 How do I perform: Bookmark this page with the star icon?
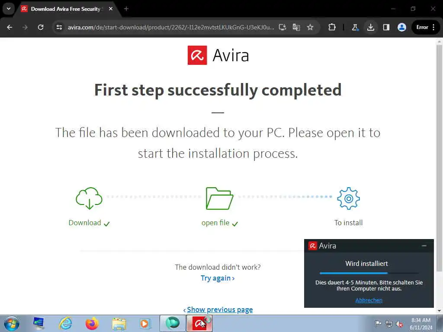click(x=310, y=27)
